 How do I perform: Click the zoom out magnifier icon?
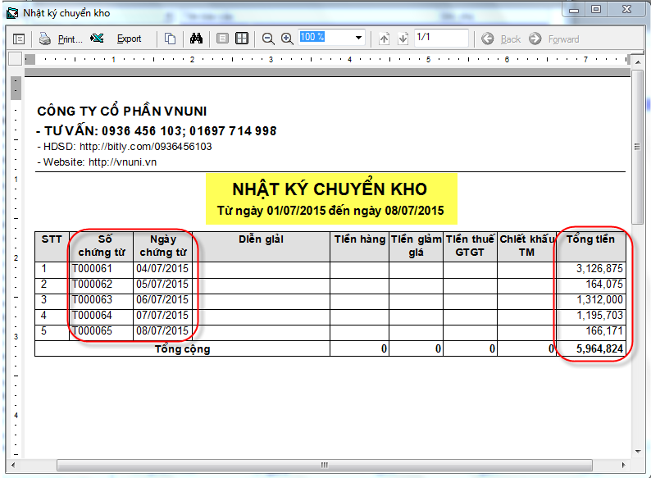click(x=268, y=39)
